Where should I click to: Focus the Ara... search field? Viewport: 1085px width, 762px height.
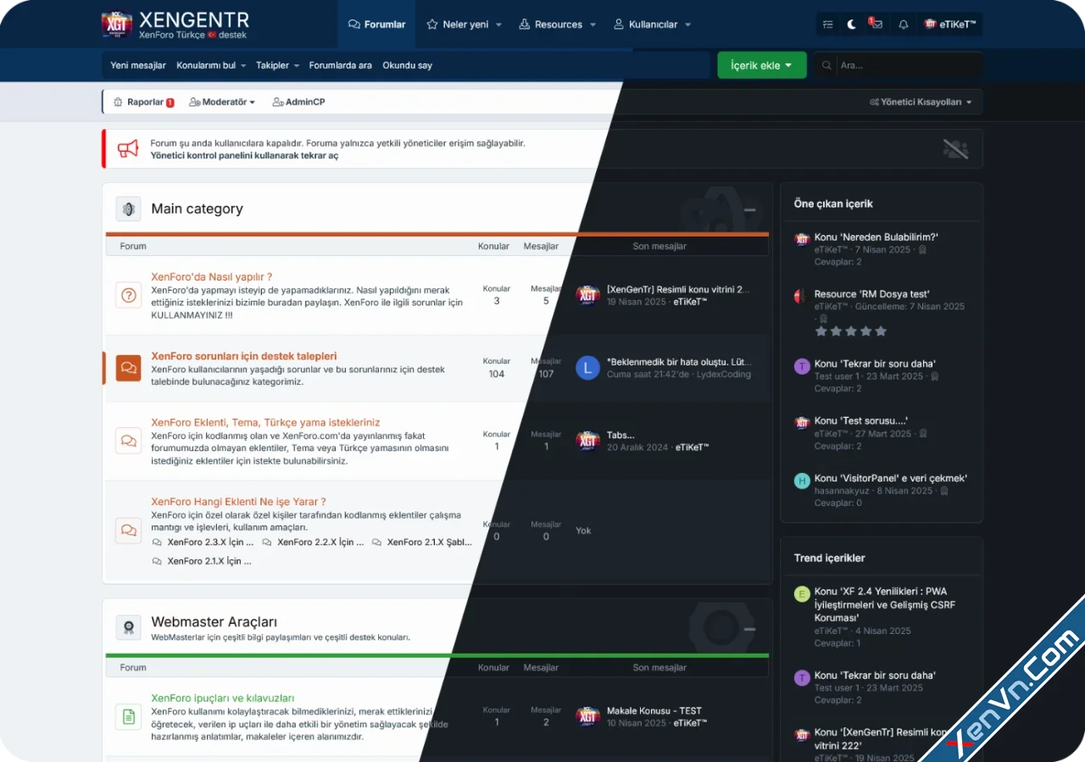click(x=908, y=65)
